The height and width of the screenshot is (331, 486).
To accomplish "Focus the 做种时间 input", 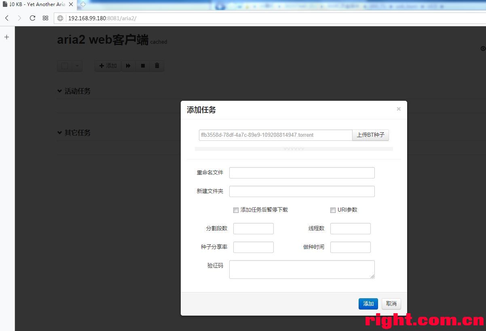I will coord(351,247).
